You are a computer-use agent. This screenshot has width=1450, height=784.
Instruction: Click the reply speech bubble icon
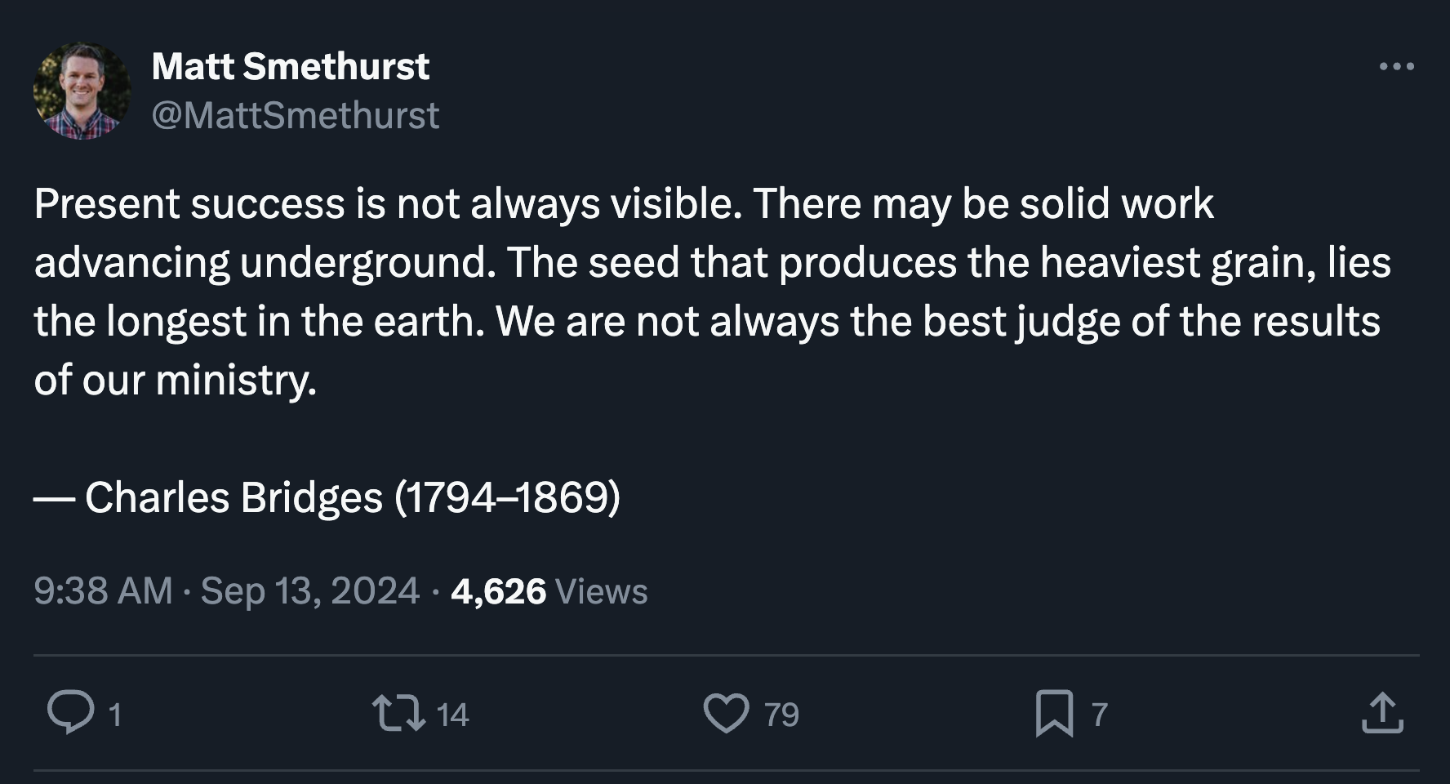pyautogui.click(x=70, y=712)
